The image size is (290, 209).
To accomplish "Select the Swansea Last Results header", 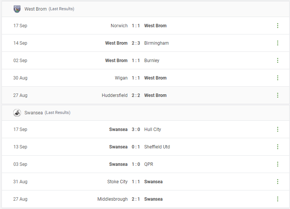I will click(146, 113).
